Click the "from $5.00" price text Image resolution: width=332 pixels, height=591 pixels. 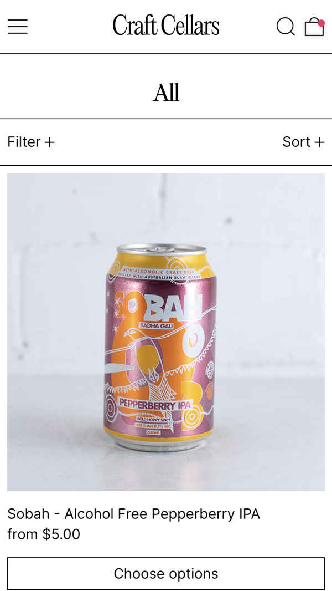44,534
